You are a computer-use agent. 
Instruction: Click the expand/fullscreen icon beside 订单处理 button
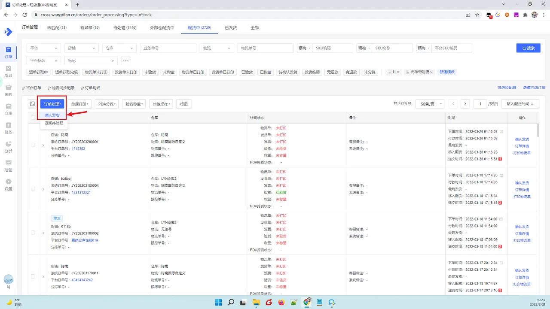pos(32,103)
